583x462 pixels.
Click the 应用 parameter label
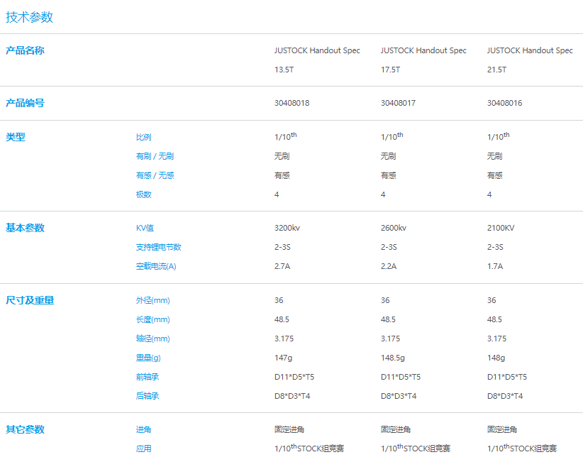[143, 449]
